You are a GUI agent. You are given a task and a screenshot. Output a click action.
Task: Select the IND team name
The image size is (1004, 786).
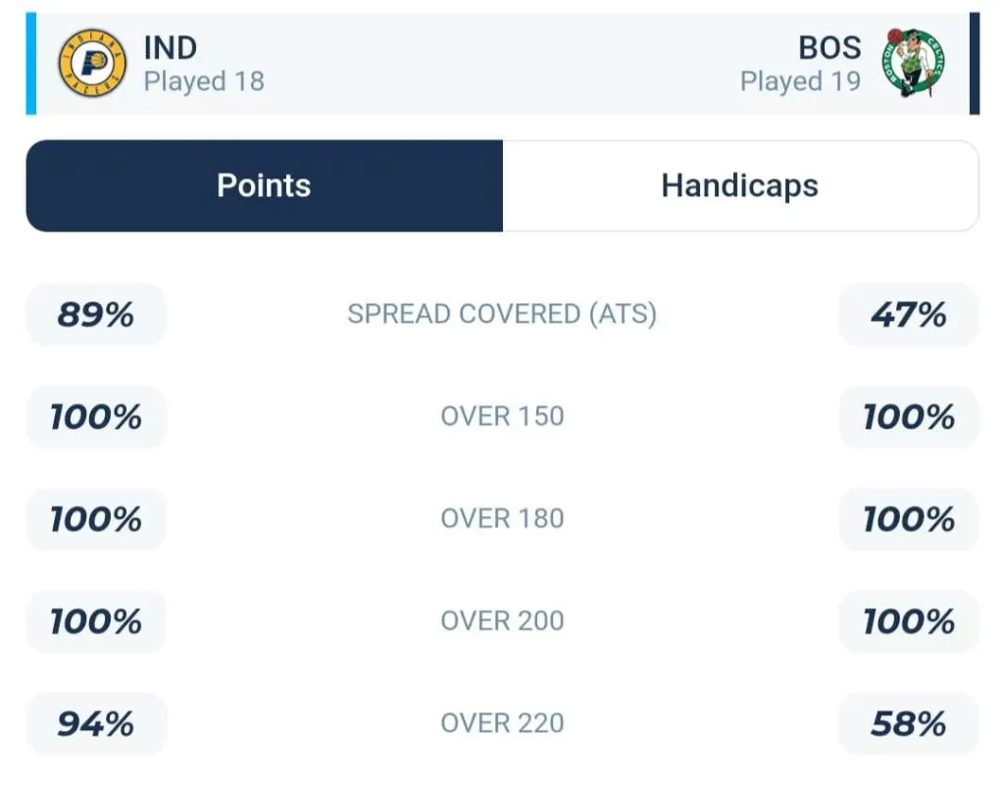[170, 47]
